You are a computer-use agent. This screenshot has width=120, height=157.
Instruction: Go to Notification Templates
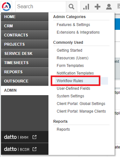[x=75, y=73]
